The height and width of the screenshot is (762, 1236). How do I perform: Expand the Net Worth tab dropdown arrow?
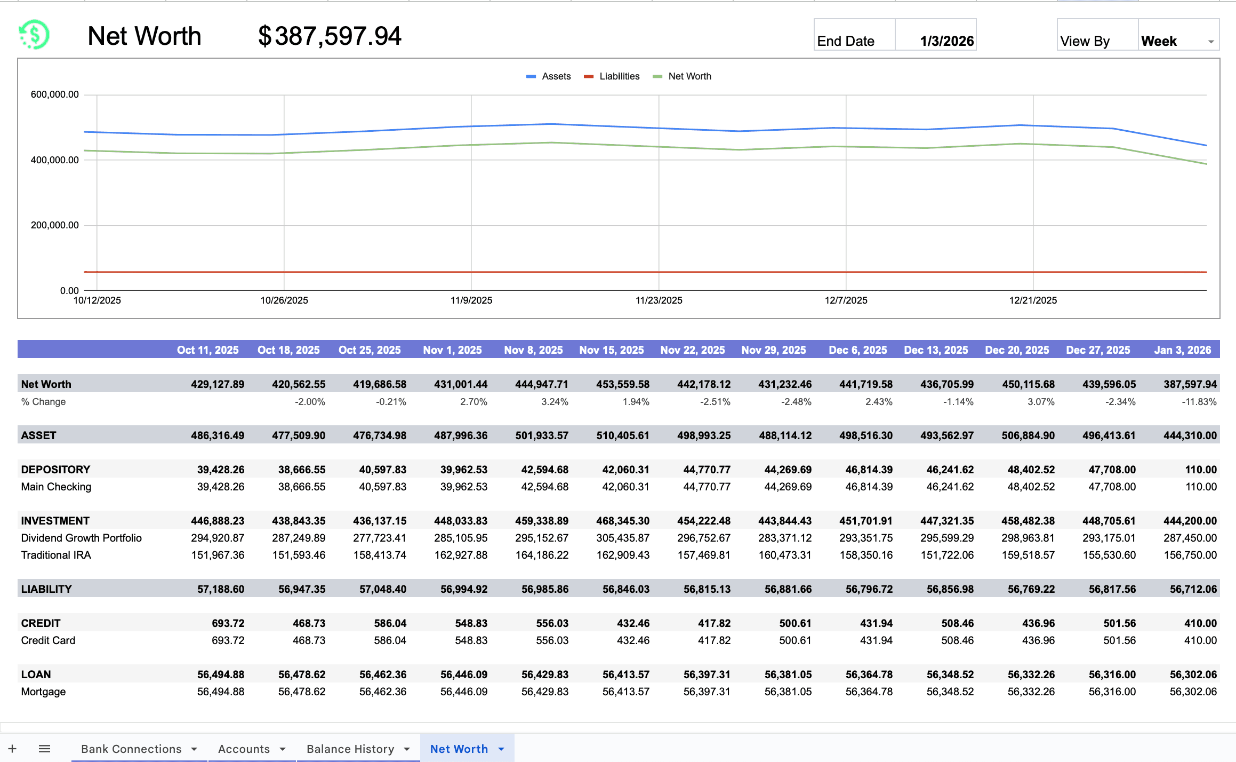pos(500,749)
